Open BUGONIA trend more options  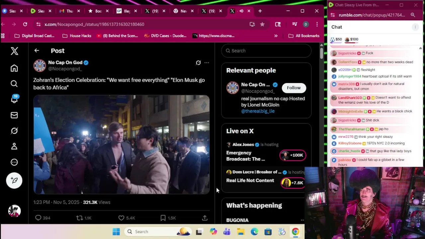[x=302, y=220]
